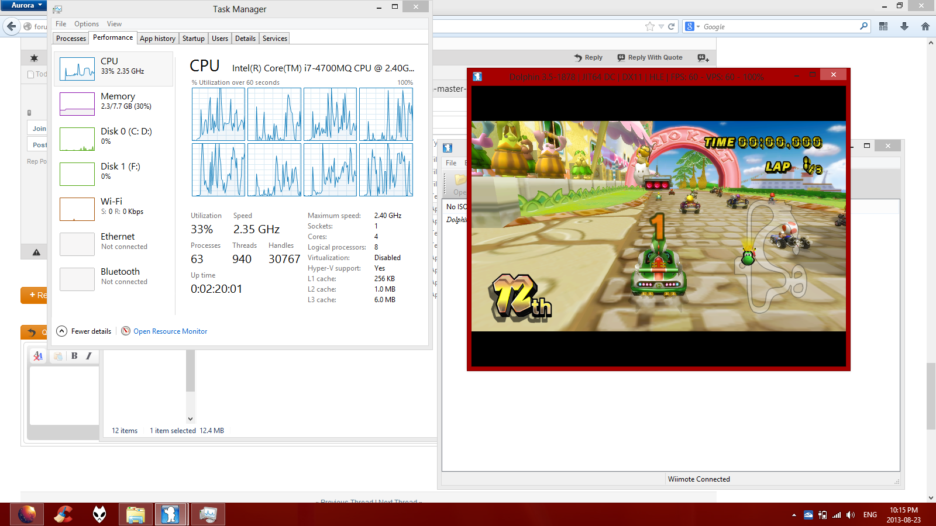
Task: Click the battery power tray icon
Action: pos(823,515)
